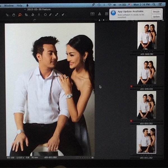Open the scripts menu icon in menu bar
168x168 pixels.
point(27,5)
